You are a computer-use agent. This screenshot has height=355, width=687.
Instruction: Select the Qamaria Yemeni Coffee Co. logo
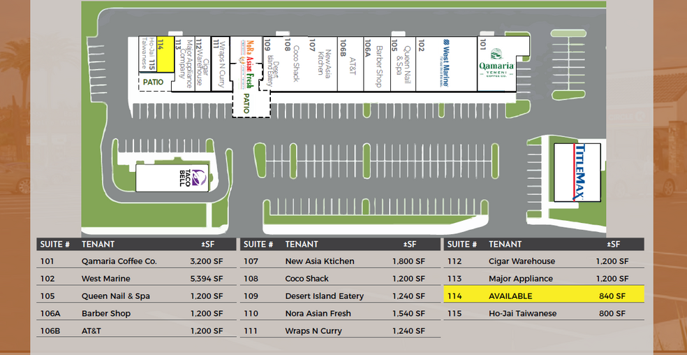(496, 63)
